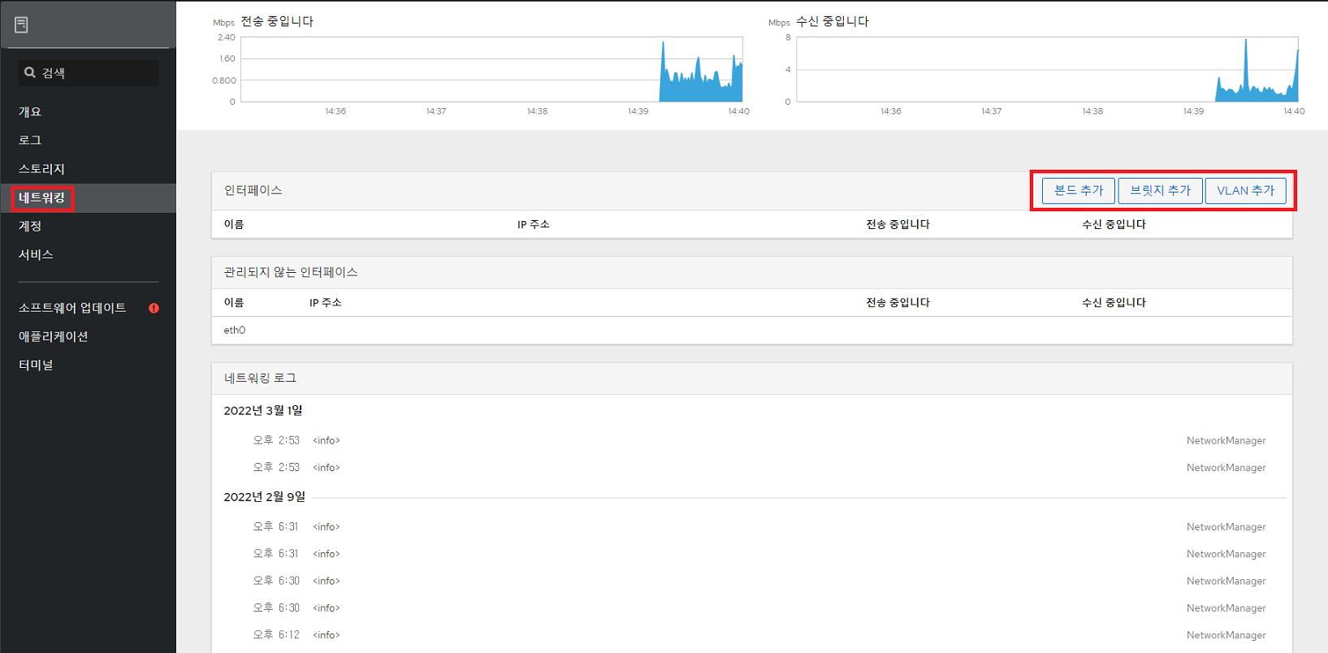The image size is (1328, 653).
Task: Click 전송 중입니다 column in 인터페이스 table
Action: pyautogui.click(x=898, y=224)
